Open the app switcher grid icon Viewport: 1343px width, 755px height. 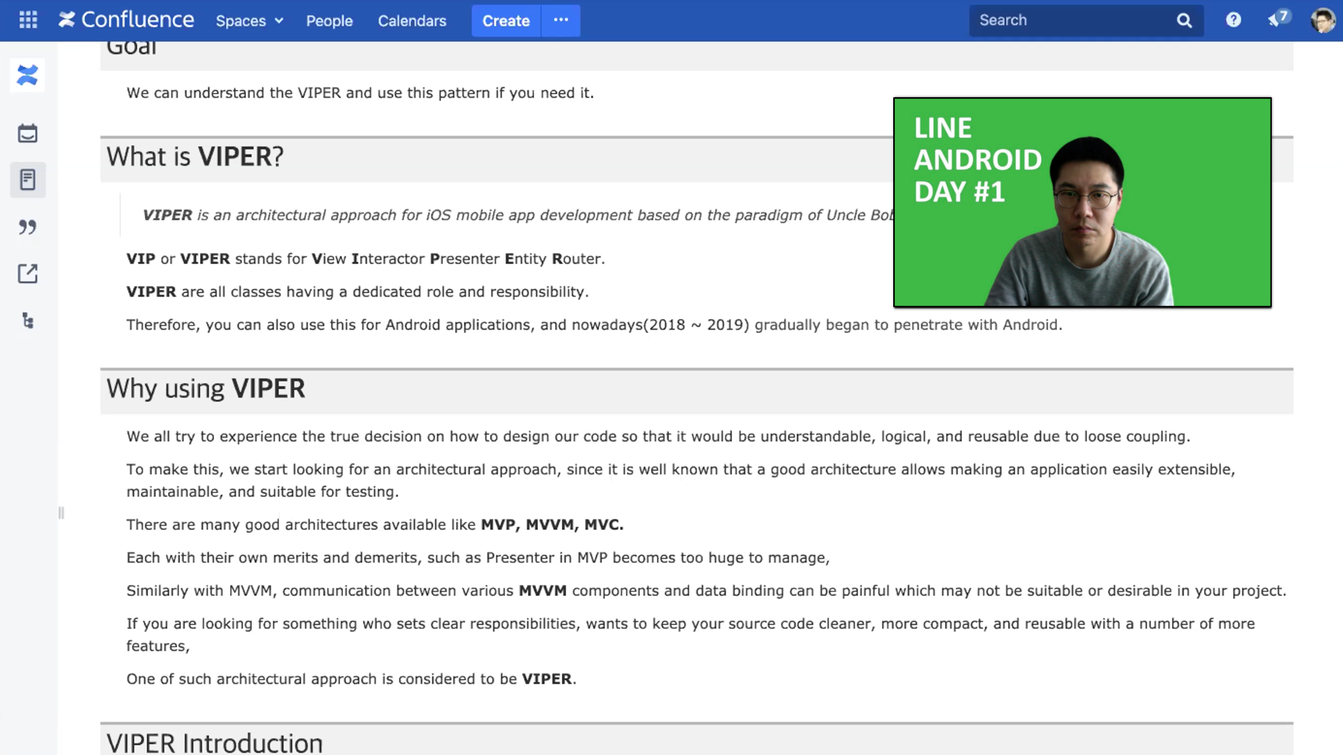[28, 20]
